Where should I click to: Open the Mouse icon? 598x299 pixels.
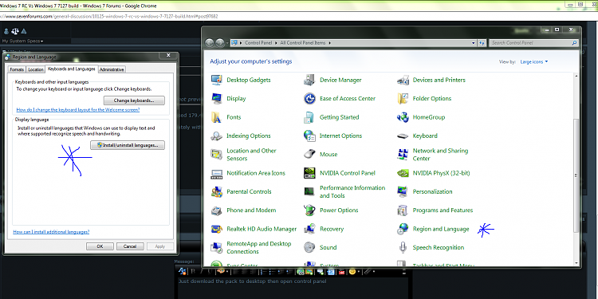[x=309, y=155]
